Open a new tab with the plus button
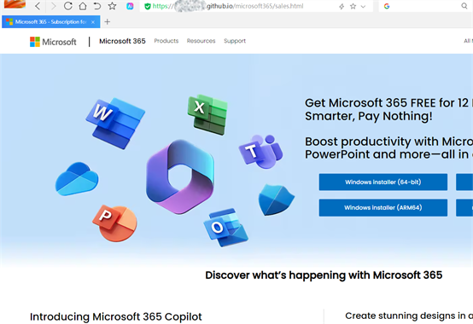Viewport: 473px width, 324px height. [x=107, y=21]
